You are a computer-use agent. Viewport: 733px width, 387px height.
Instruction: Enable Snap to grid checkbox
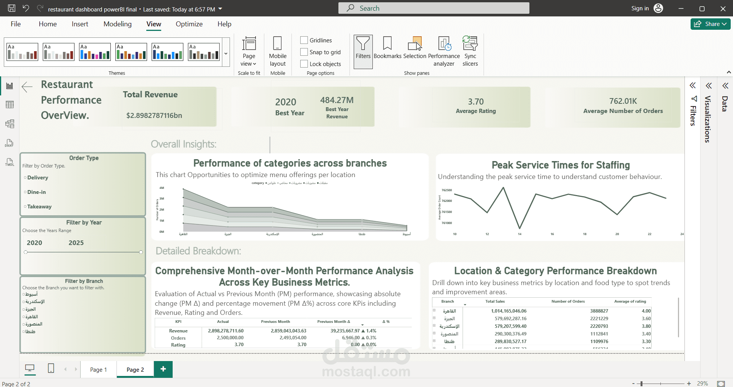coord(304,52)
